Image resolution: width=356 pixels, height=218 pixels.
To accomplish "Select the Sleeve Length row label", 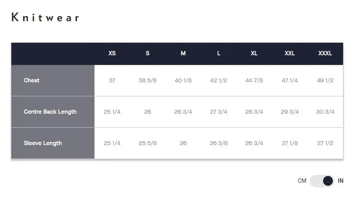I will click(x=43, y=143).
